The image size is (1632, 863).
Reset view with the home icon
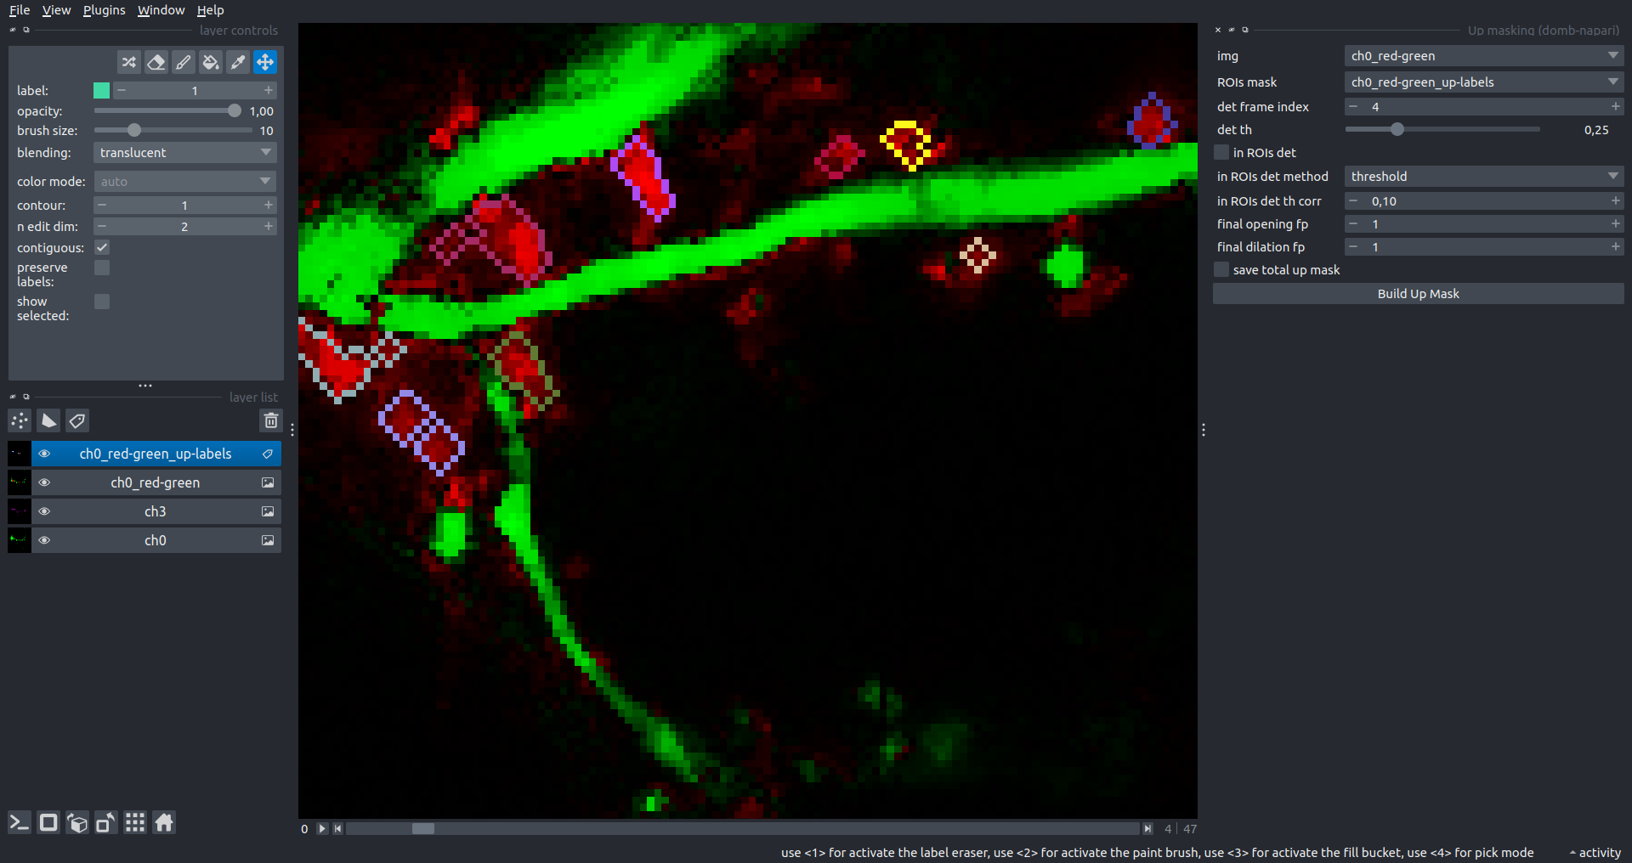pos(164,822)
